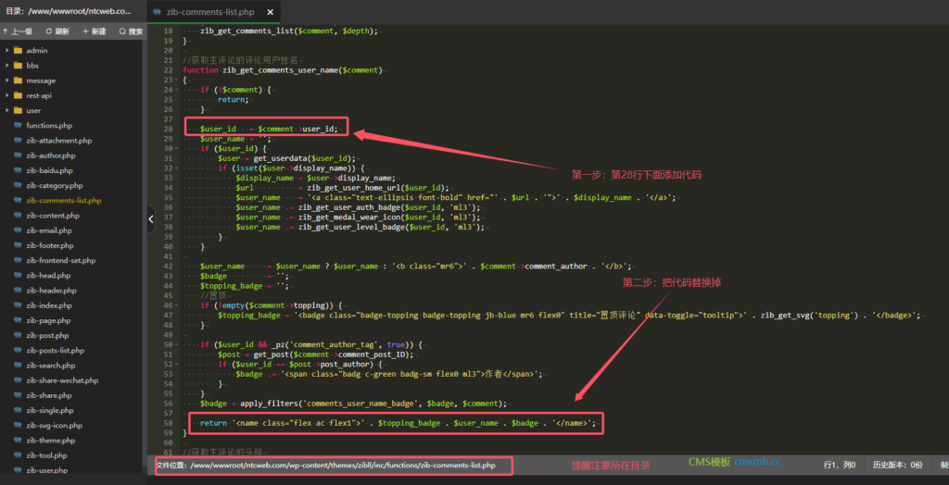949x485 pixels.
Task: Click PHP icon of zib-post.php
Action: [x=18, y=336]
